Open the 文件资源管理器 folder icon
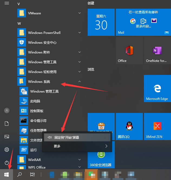This screenshot has height=180, width=171. pyautogui.click(x=24, y=140)
